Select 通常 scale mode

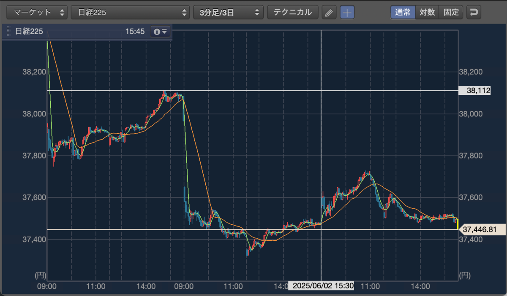[403, 12]
